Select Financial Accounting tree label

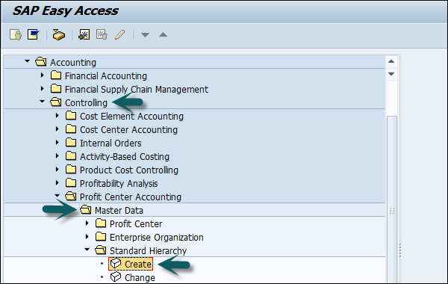click(106, 75)
